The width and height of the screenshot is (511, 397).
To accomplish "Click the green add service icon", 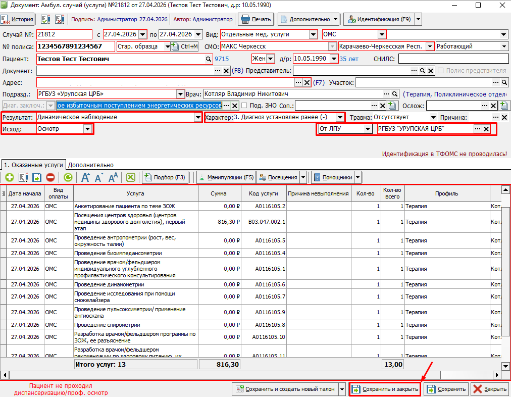I will pos(10,177).
